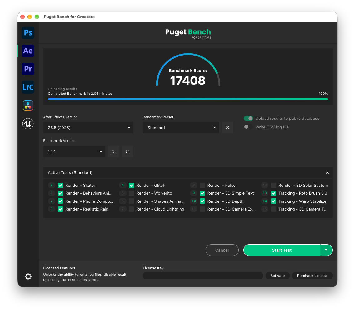Open Benchmark Preset Standard dropdown
The image size is (355, 310).
click(x=181, y=128)
